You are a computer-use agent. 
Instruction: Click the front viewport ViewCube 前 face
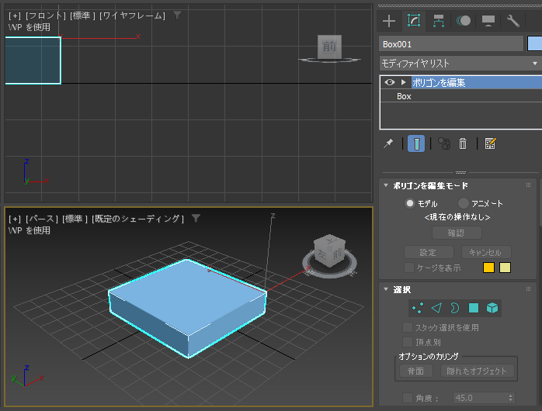coord(329,47)
